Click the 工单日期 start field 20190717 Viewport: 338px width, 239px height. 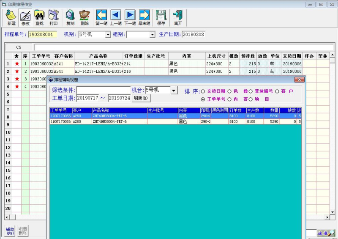pyautogui.click(x=87, y=98)
